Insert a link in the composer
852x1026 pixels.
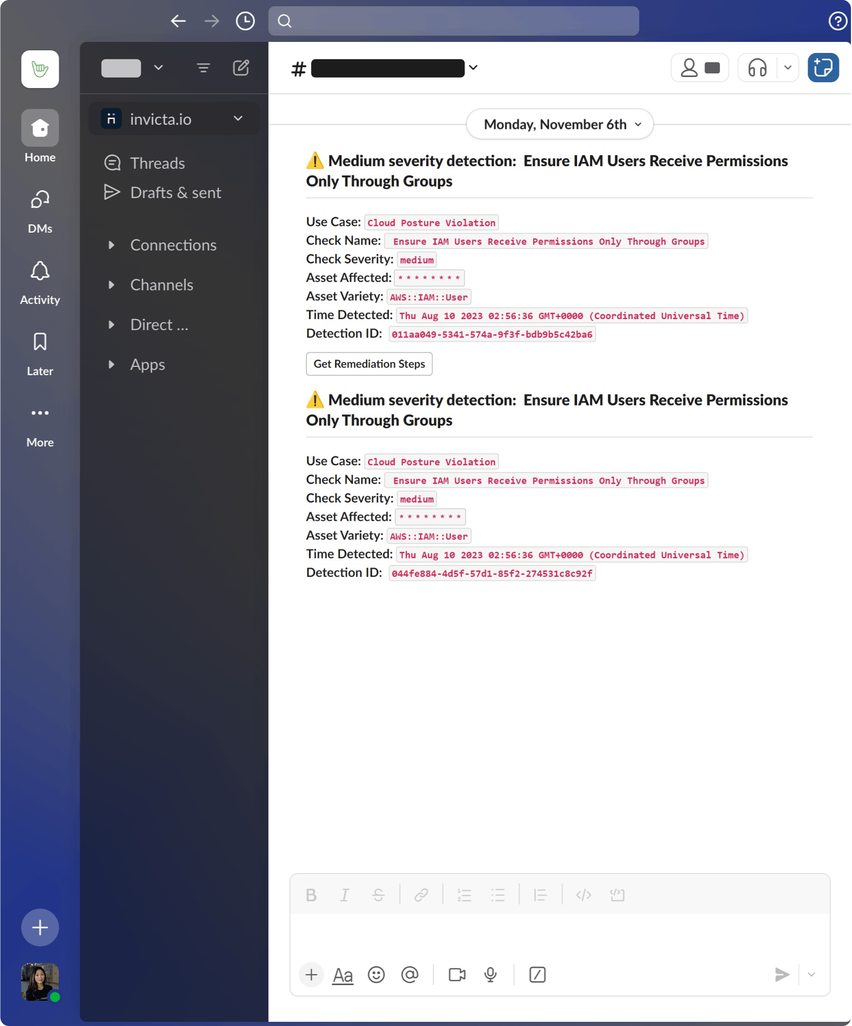(x=421, y=895)
